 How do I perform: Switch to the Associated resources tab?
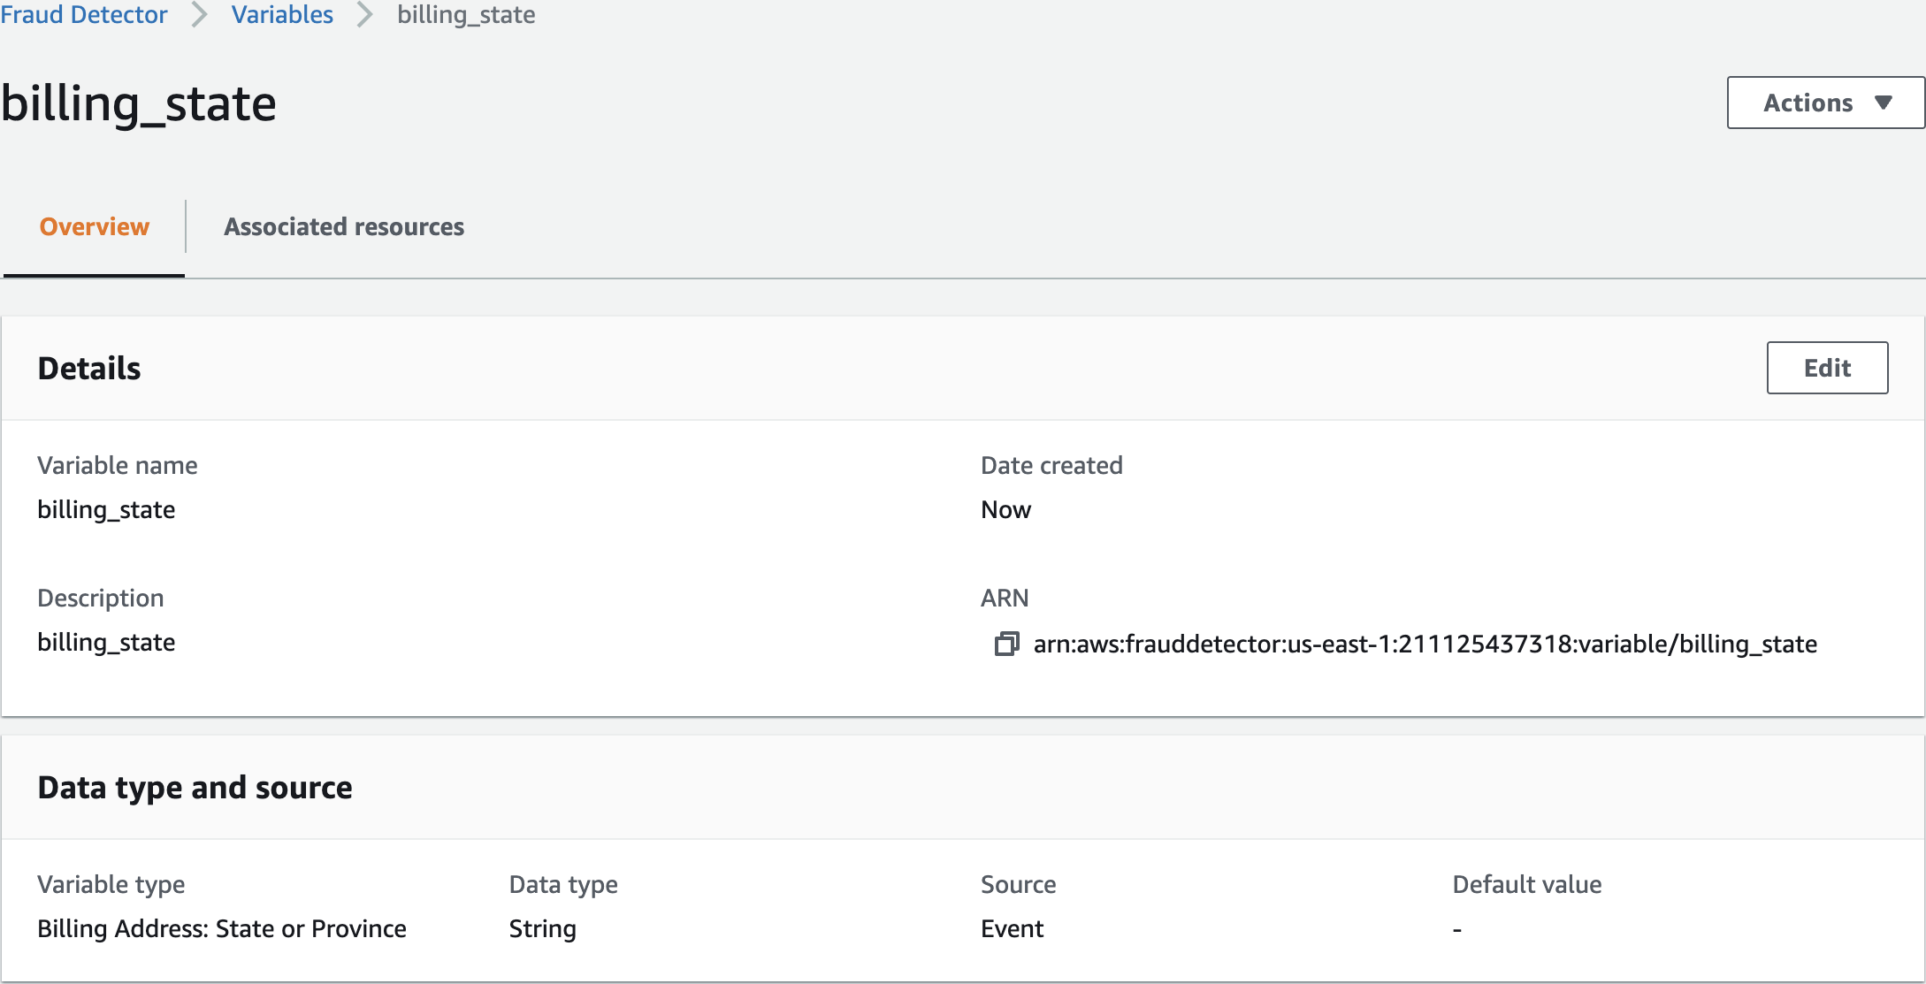pyautogui.click(x=344, y=226)
